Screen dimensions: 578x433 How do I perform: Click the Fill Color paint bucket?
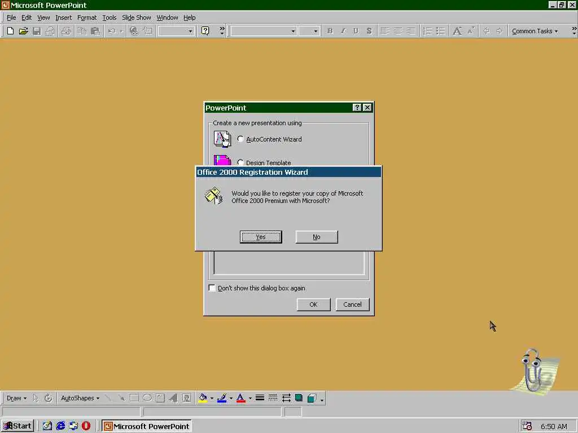pyautogui.click(x=203, y=398)
